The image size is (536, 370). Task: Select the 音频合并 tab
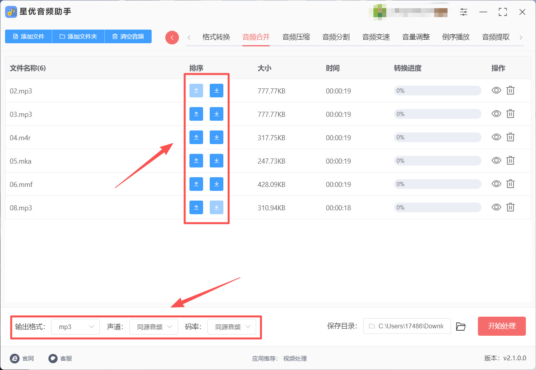pos(256,37)
